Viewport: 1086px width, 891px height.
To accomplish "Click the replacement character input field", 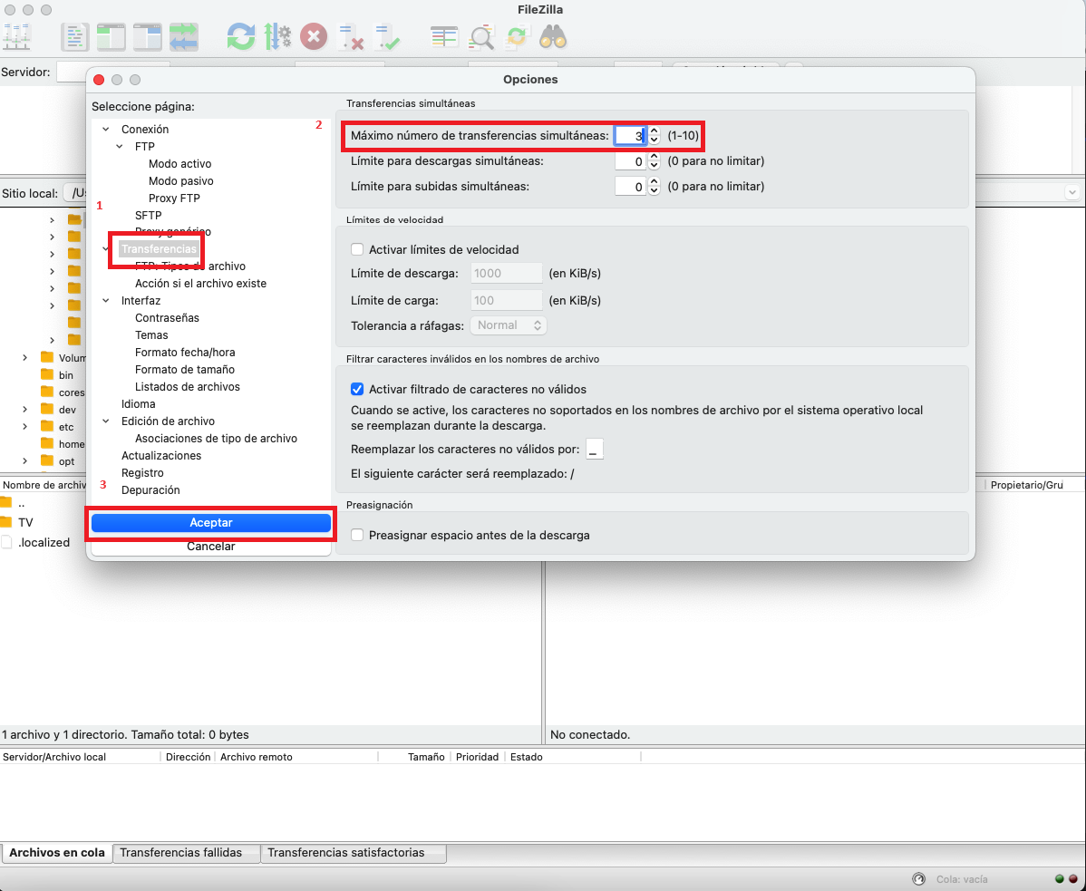I will tap(595, 450).
